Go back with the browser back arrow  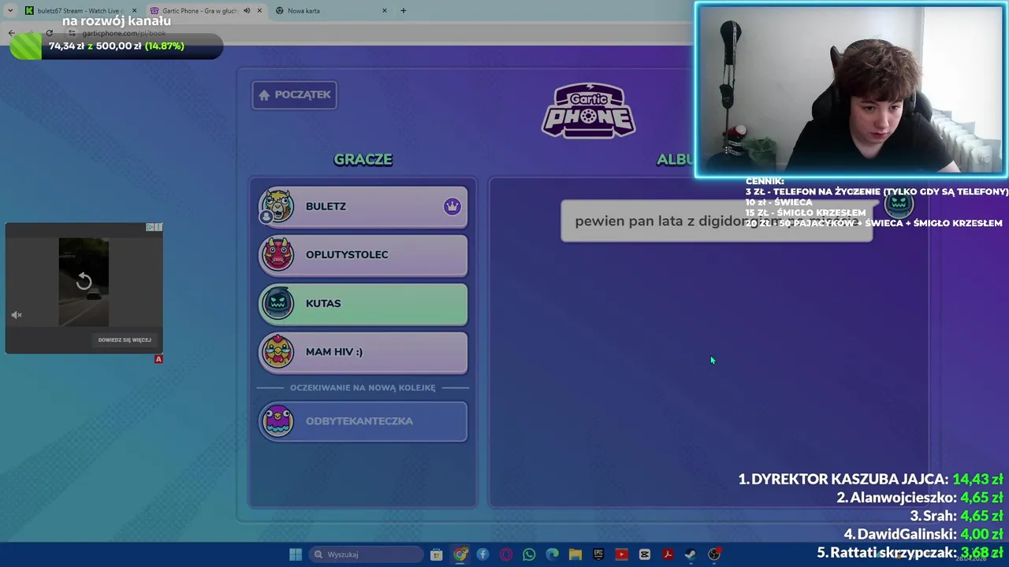(11, 33)
